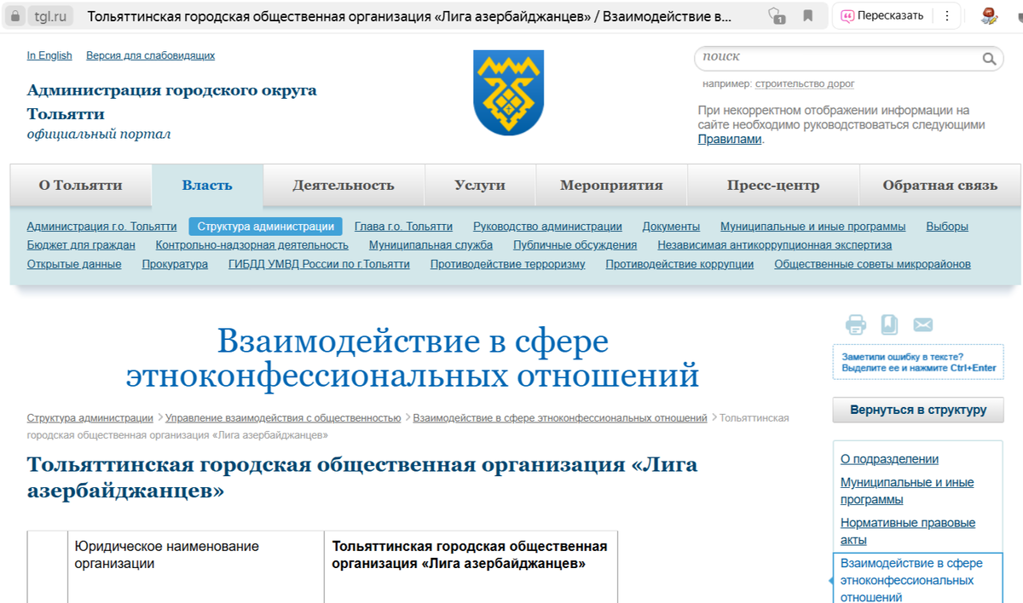
Task: Switch to the Пресс-центр tab
Action: [772, 184]
